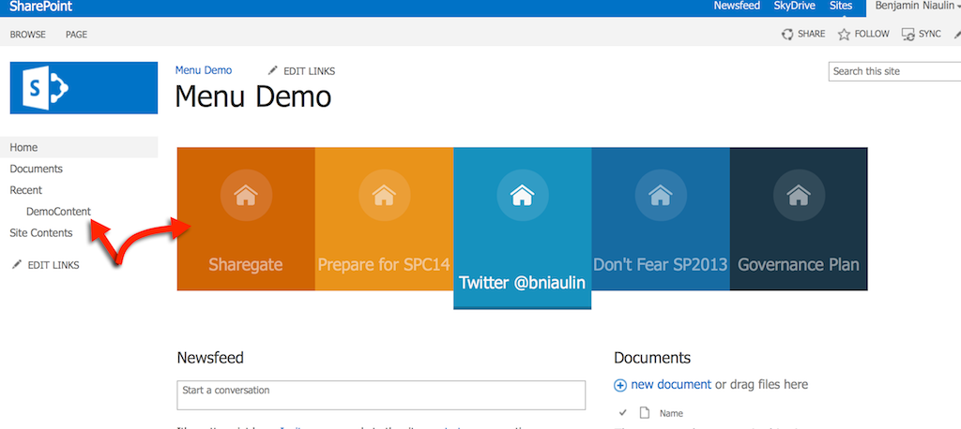This screenshot has width=961, height=429.
Task: Click the Follow star icon
Action: pos(844,35)
